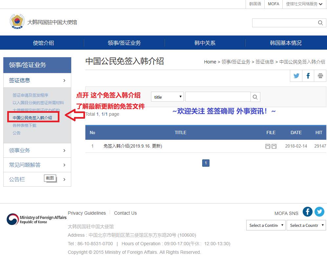
Task: Open the 'title' search filter dropdown
Action: [x=167, y=97]
